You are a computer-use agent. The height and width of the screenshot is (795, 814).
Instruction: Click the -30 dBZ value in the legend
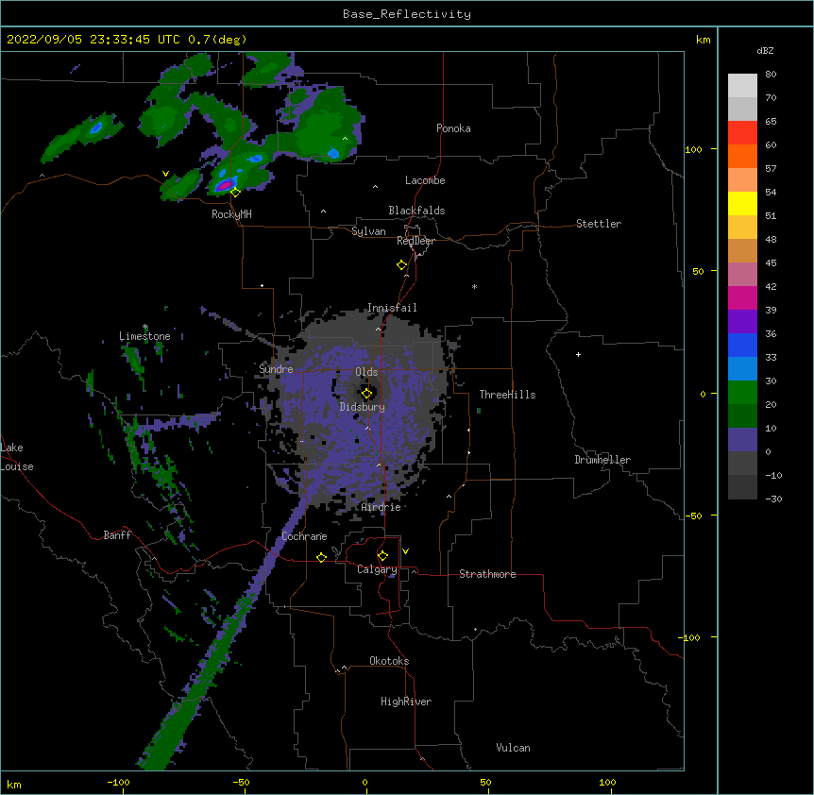coord(773,499)
